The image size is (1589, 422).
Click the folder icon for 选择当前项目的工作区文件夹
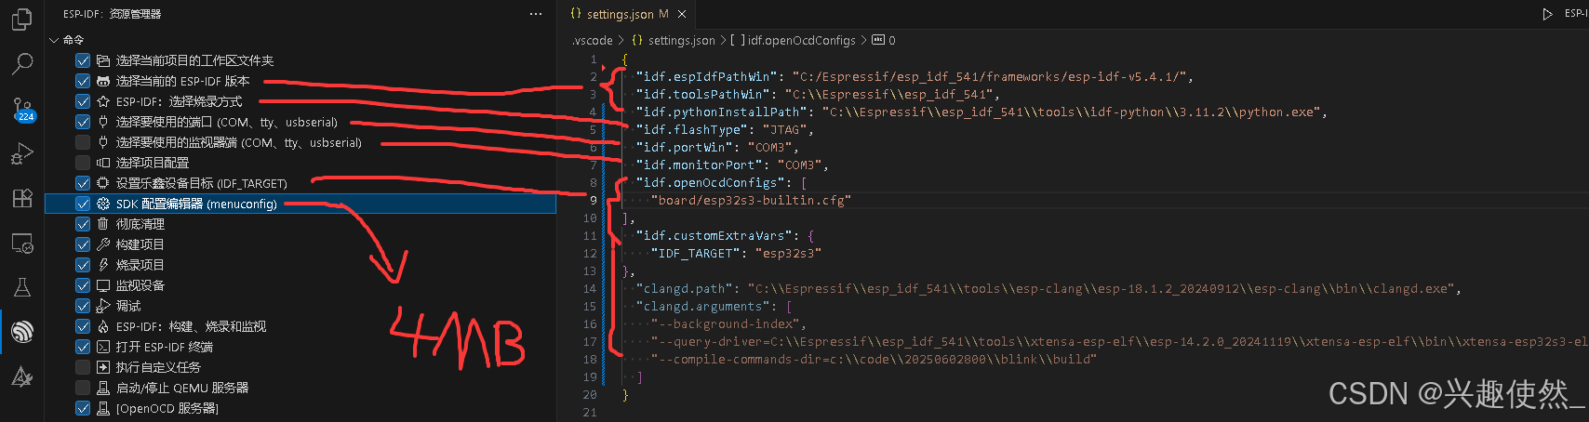(103, 60)
